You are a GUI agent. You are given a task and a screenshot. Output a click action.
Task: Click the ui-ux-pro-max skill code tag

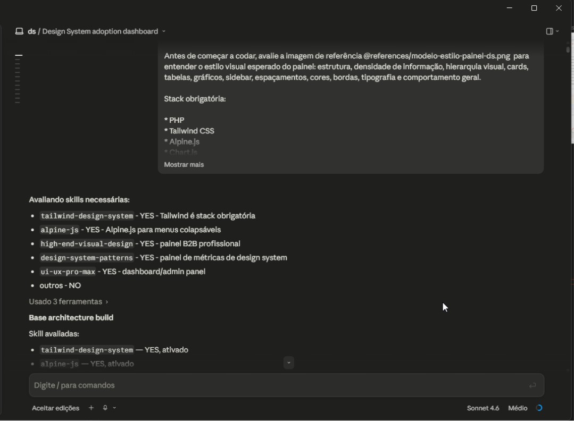coord(68,272)
